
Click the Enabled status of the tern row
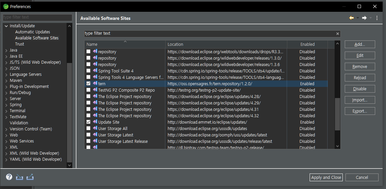pos(307,84)
